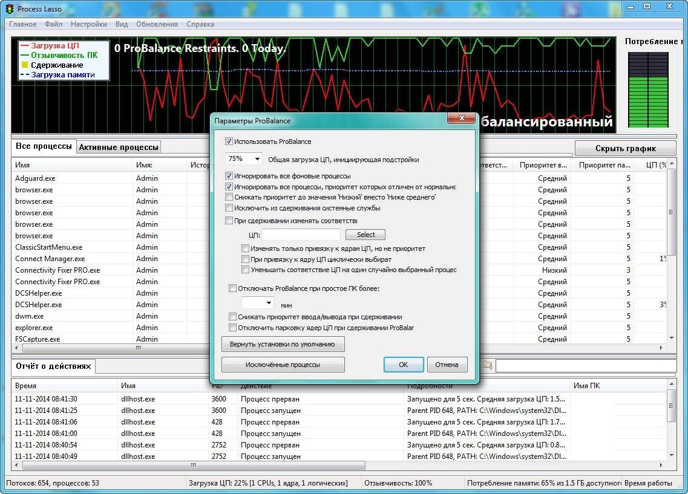688x494 pixels.
Task: Switch to the Активные процессы tab
Action: click(x=119, y=147)
